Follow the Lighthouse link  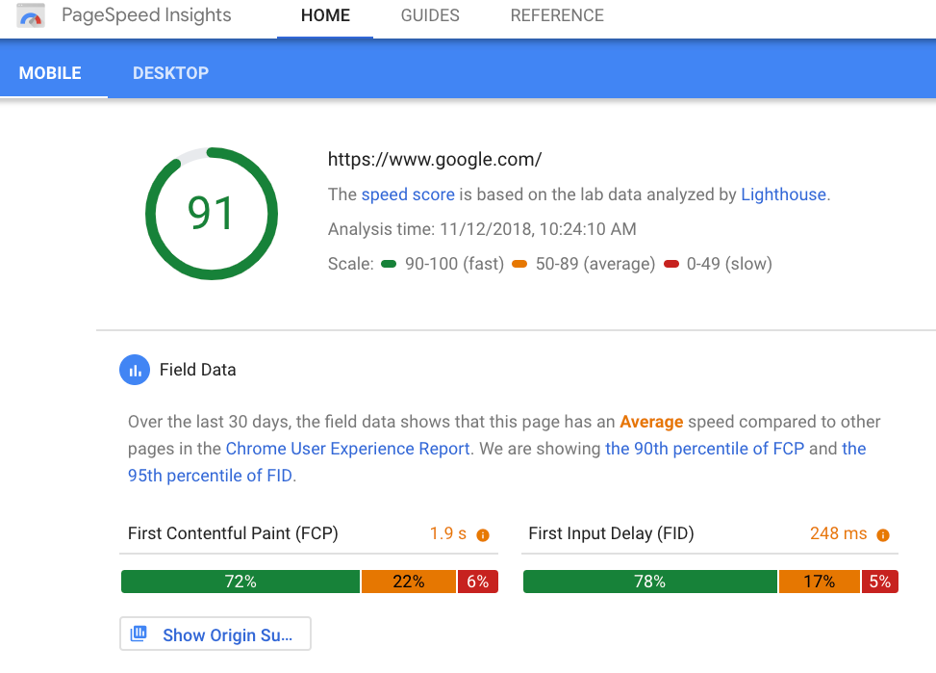pos(783,194)
